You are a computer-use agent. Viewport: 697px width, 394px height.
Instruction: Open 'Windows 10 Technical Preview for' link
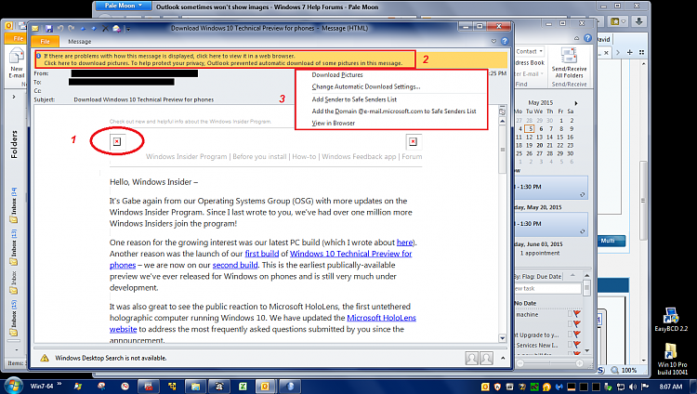click(x=350, y=254)
